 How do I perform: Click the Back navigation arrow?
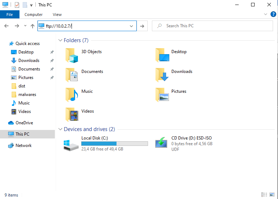(6, 26)
